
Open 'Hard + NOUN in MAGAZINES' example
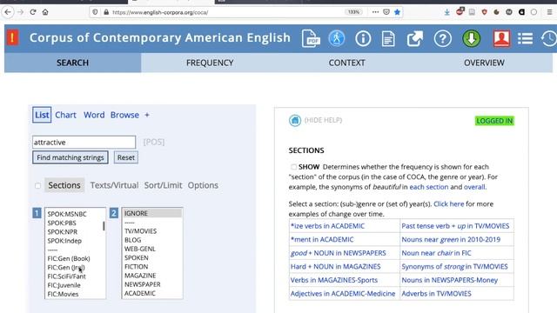[335, 267]
